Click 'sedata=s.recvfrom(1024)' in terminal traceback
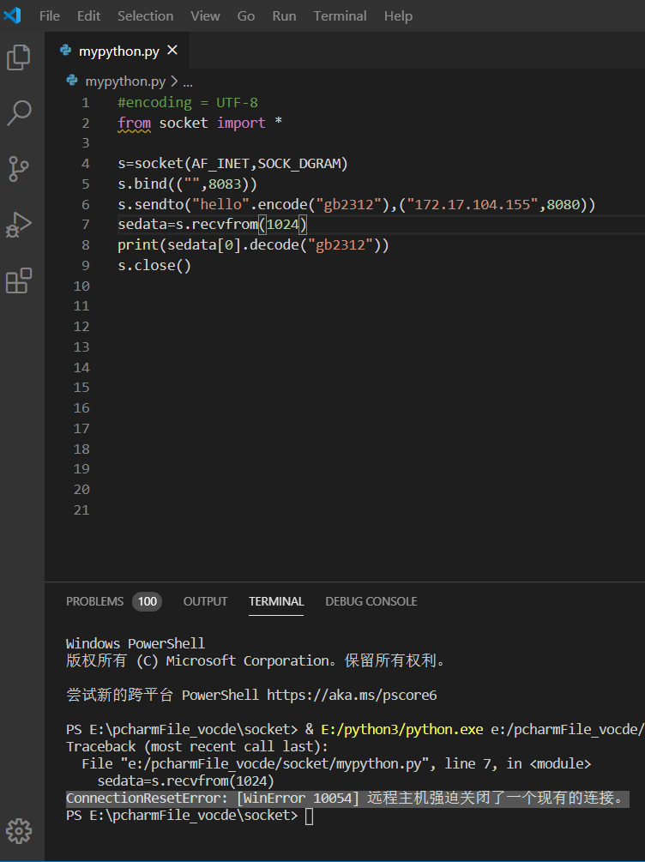 186,781
